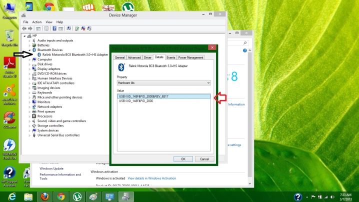Select the Print queues tree item
This screenshot has height=202, width=359.
click(x=46, y=111)
